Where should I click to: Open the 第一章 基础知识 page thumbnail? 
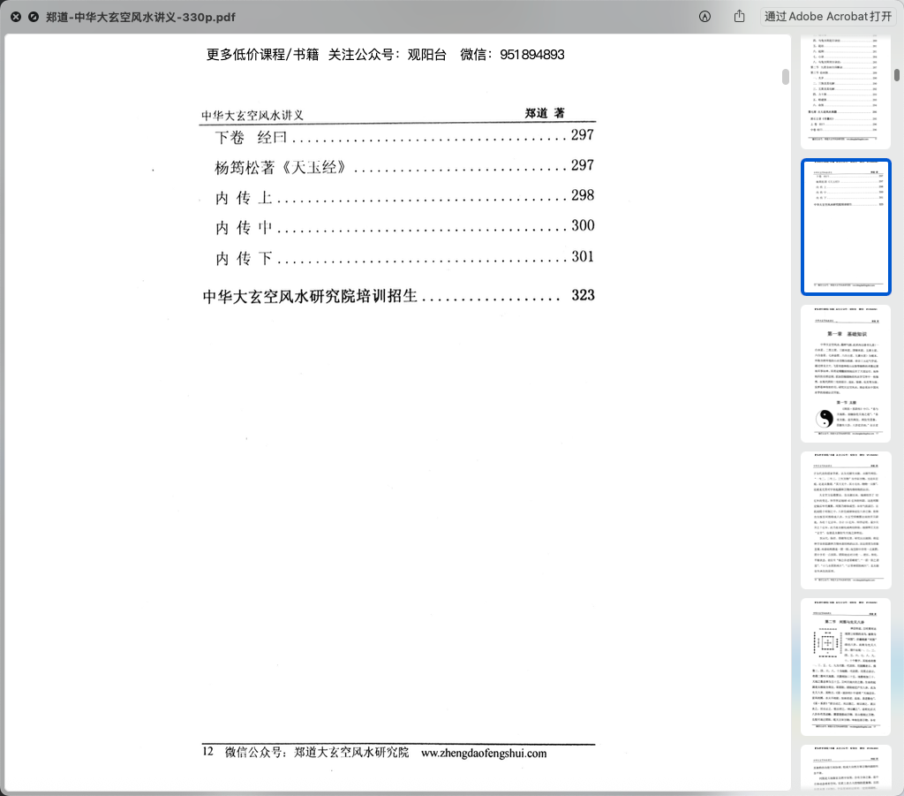pyautogui.click(x=845, y=373)
